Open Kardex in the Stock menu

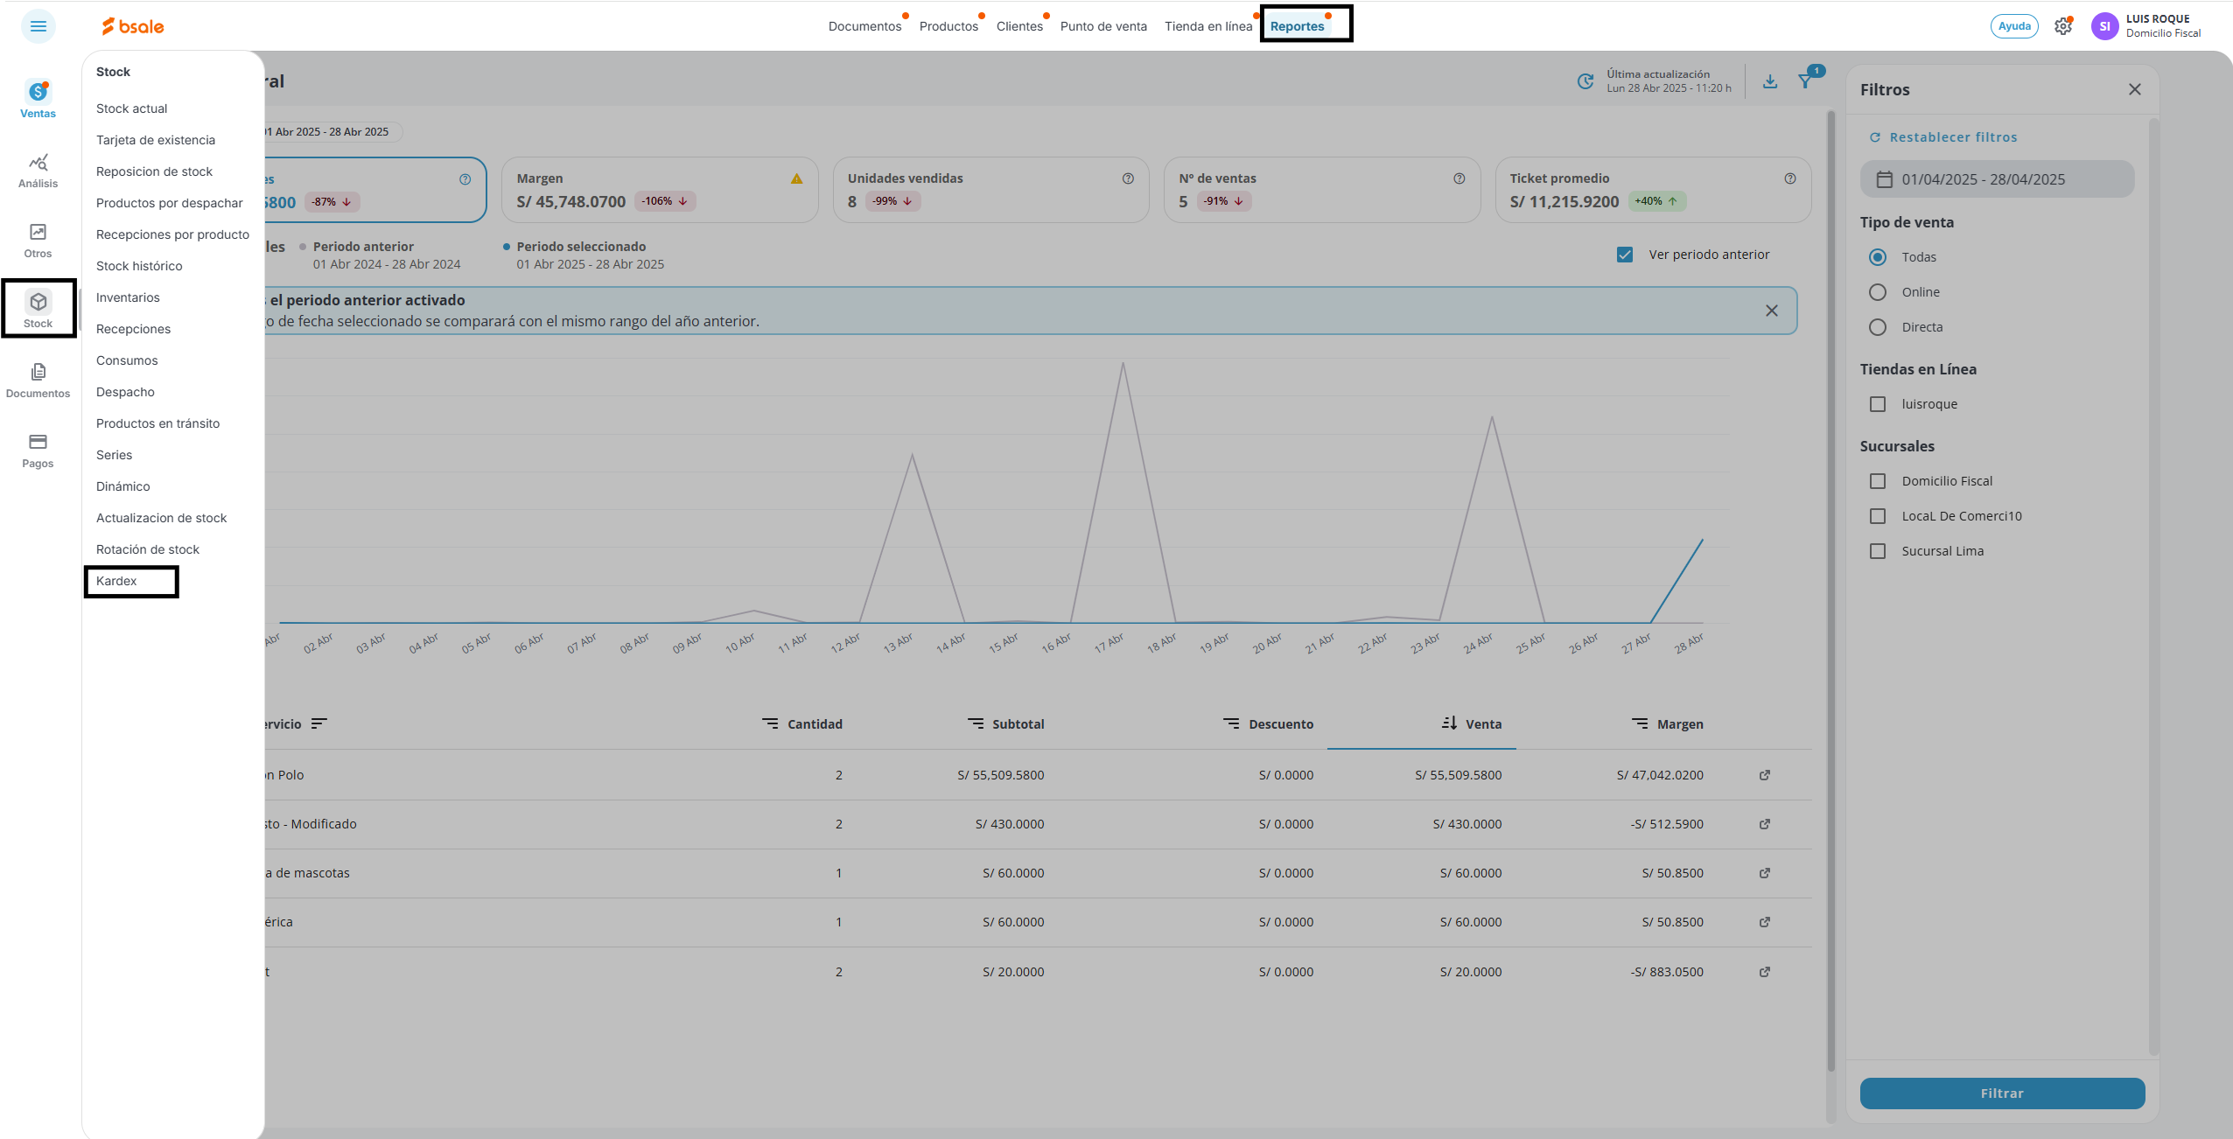coord(117,581)
